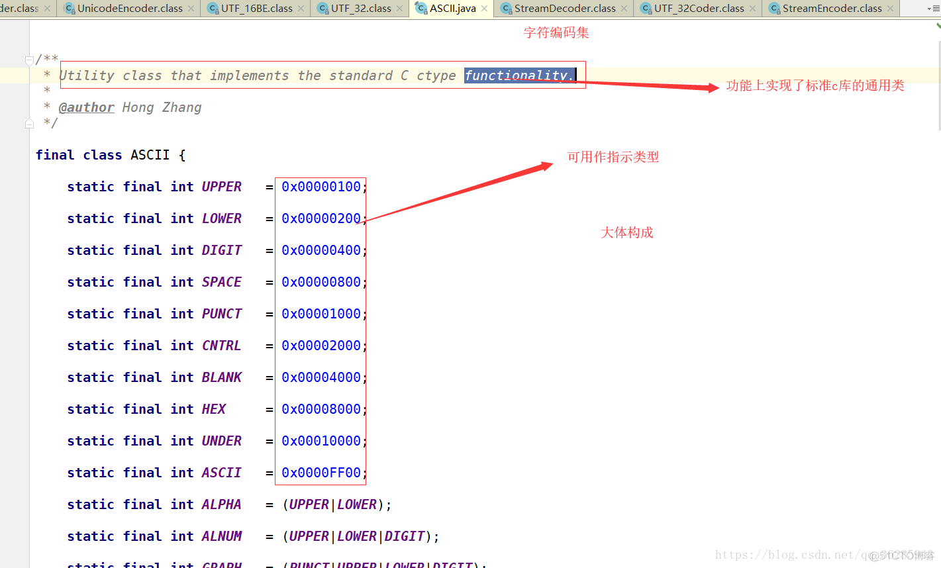Screen dimensions: 941x568
Task: Click the class icon on UTF_32.class tab
Action: tap(322, 9)
